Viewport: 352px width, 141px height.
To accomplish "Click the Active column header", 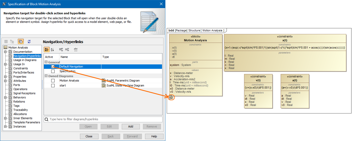I will click(x=51, y=57).
